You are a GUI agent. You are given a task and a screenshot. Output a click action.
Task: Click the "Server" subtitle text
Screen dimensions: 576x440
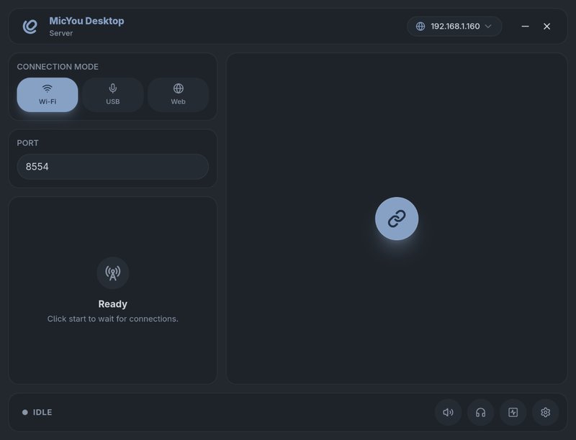(x=61, y=33)
